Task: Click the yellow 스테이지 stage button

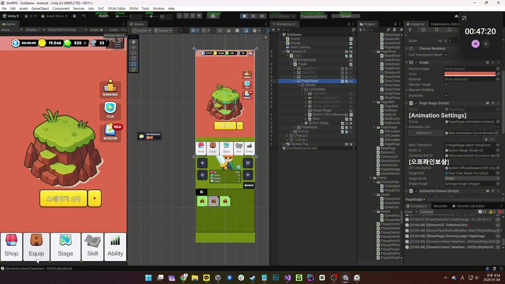Action: [x=64, y=198]
